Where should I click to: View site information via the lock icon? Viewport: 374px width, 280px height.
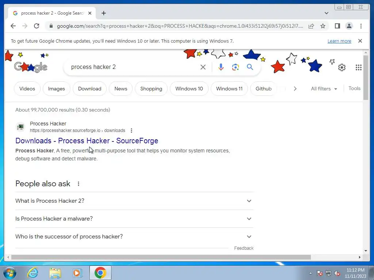[51, 26]
